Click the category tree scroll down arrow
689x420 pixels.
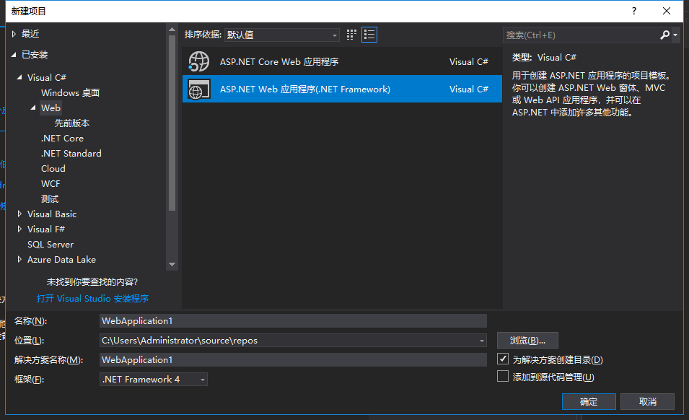point(172,264)
